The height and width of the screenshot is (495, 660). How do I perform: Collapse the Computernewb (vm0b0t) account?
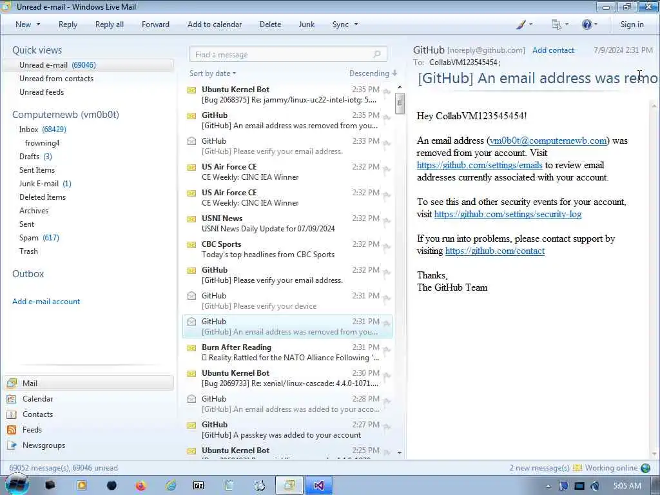[x=66, y=115]
